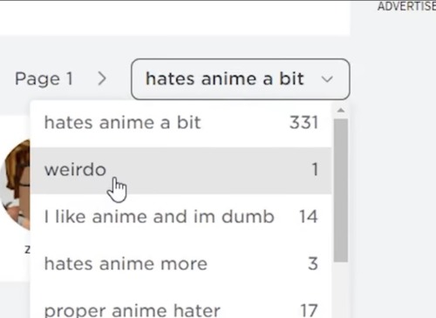This screenshot has height=318, width=436.
Task: Click the 14 count next to dumb role
Action: pos(308,217)
